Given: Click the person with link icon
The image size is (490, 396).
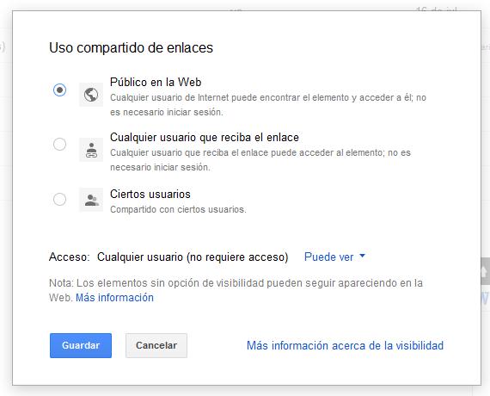Looking at the screenshot, I should click(x=91, y=150).
